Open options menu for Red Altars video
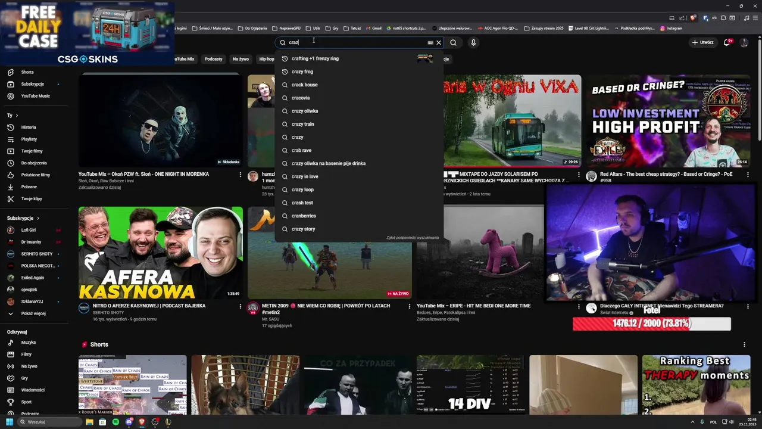The height and width of the screenshot is (429, 762). pos(748,175)
